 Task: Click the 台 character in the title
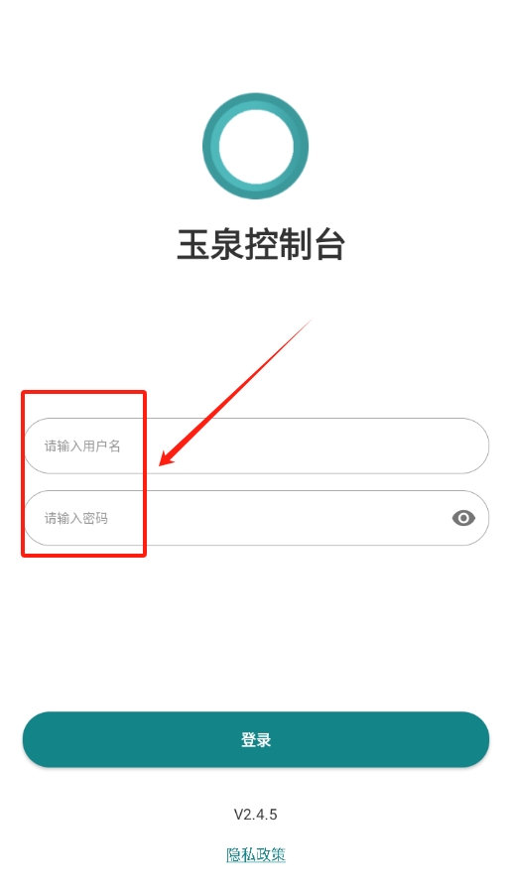[x=329, y=245]
